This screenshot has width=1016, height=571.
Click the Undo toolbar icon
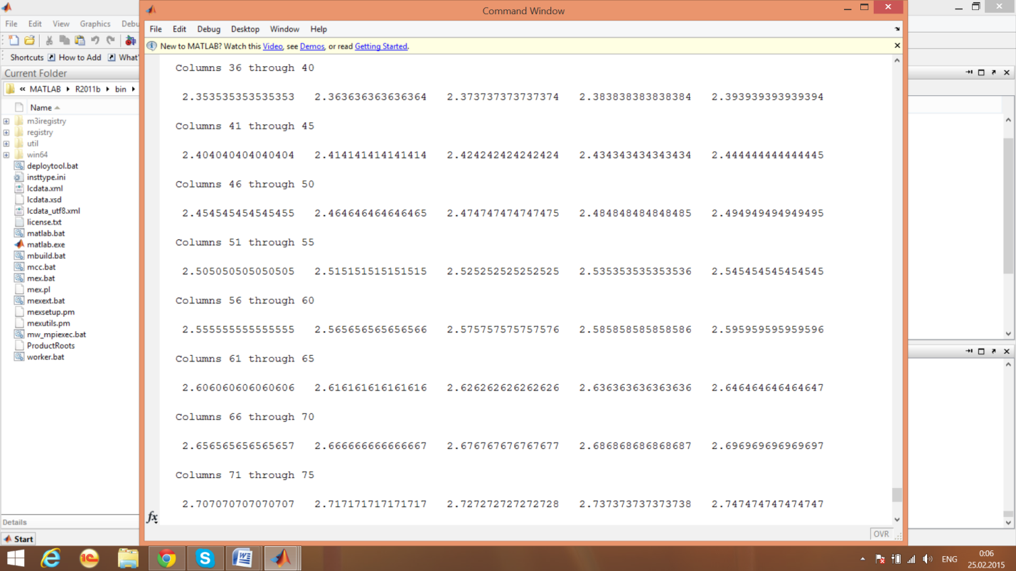pyautogui.click(x=95, y=40)
